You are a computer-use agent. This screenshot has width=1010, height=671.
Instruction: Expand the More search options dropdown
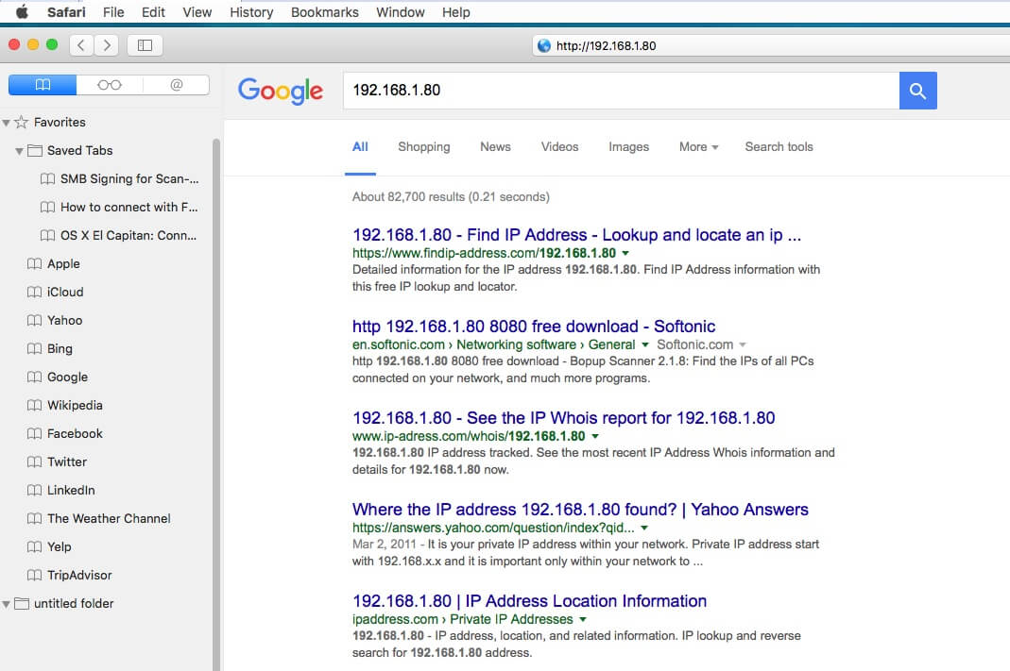pos(698,147)
